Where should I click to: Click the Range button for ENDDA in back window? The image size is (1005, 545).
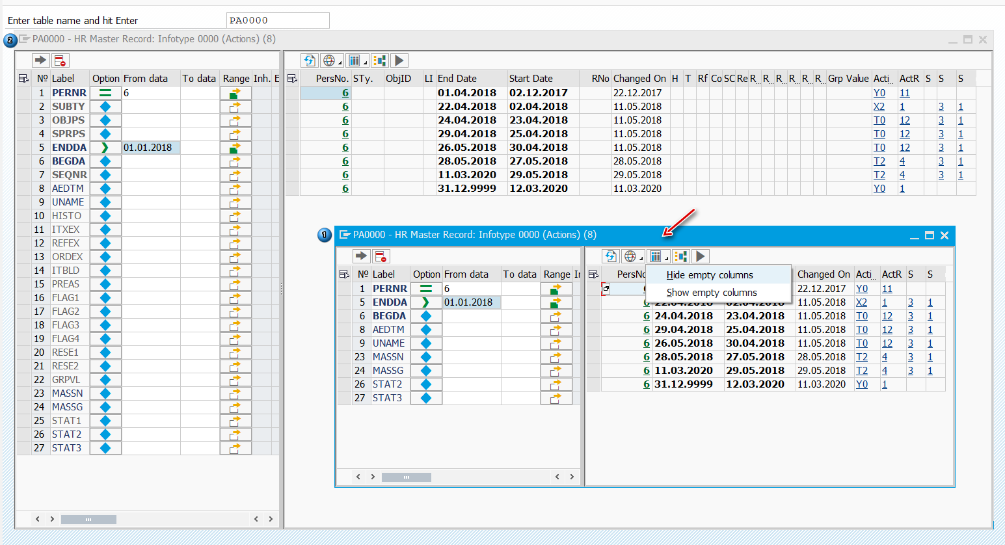pyautogui.click(x=235, y=148)
